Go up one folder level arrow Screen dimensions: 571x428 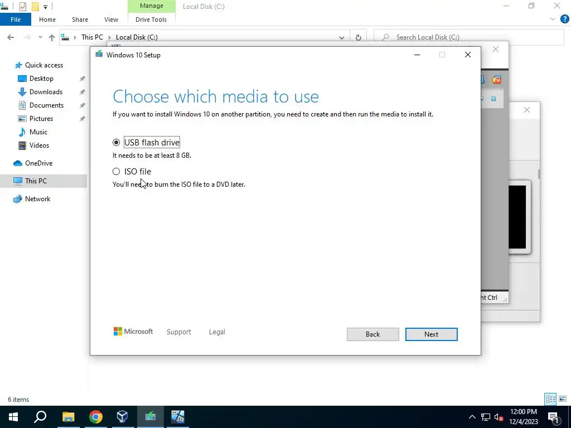[x=52, y=37]
